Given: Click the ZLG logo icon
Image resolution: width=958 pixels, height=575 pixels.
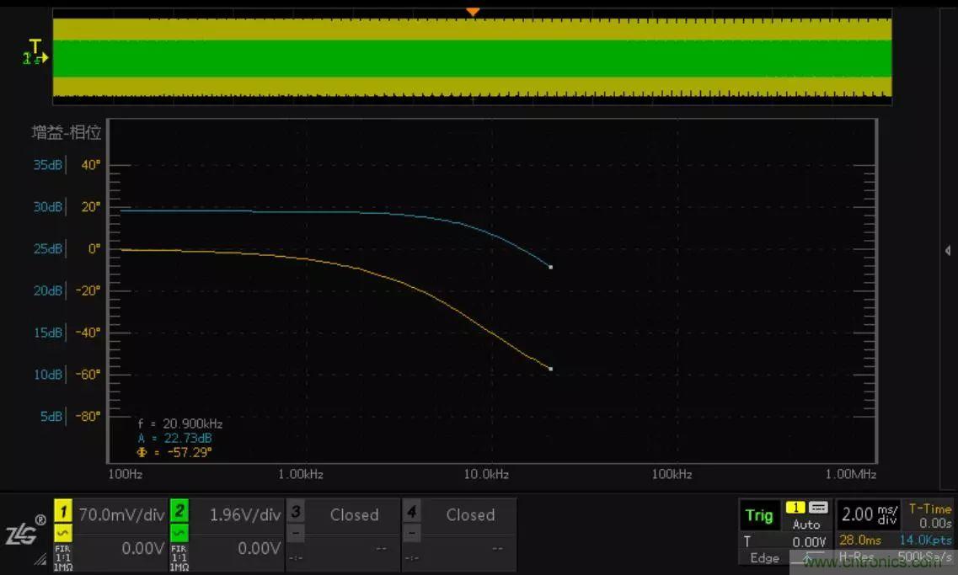Looking at the screenshot, I should tap(23, 533).
